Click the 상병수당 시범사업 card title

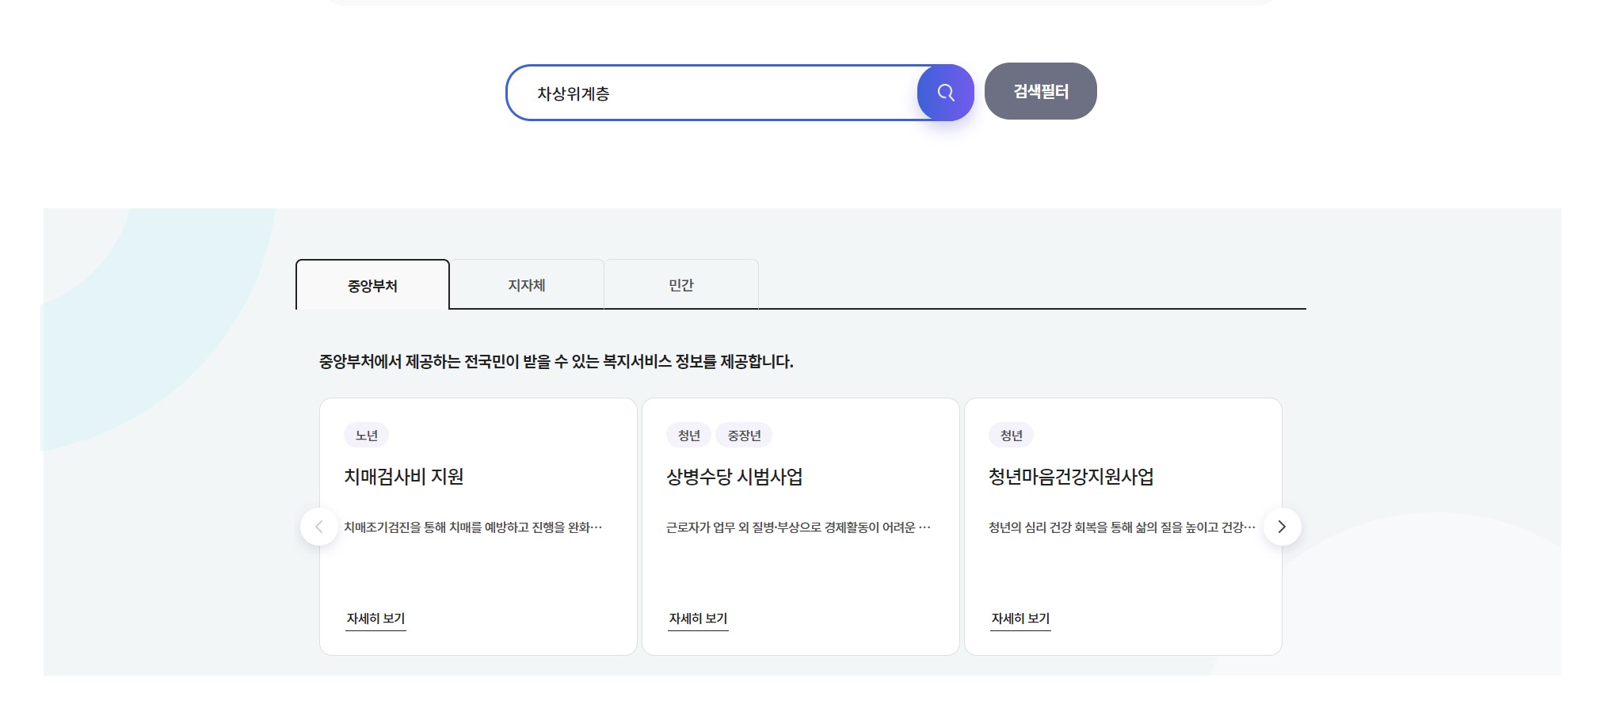click(x=734, y=477)
